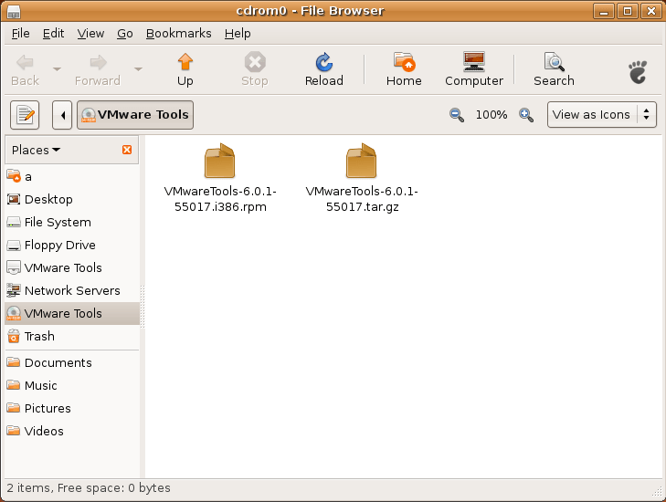Open the Home folder from toolbar
This screenshot has width=666, height=502.
tap(404, 69)
